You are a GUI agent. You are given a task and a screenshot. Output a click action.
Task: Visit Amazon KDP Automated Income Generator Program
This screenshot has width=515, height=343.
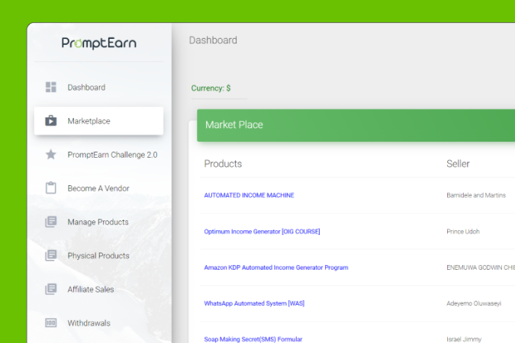275,268
